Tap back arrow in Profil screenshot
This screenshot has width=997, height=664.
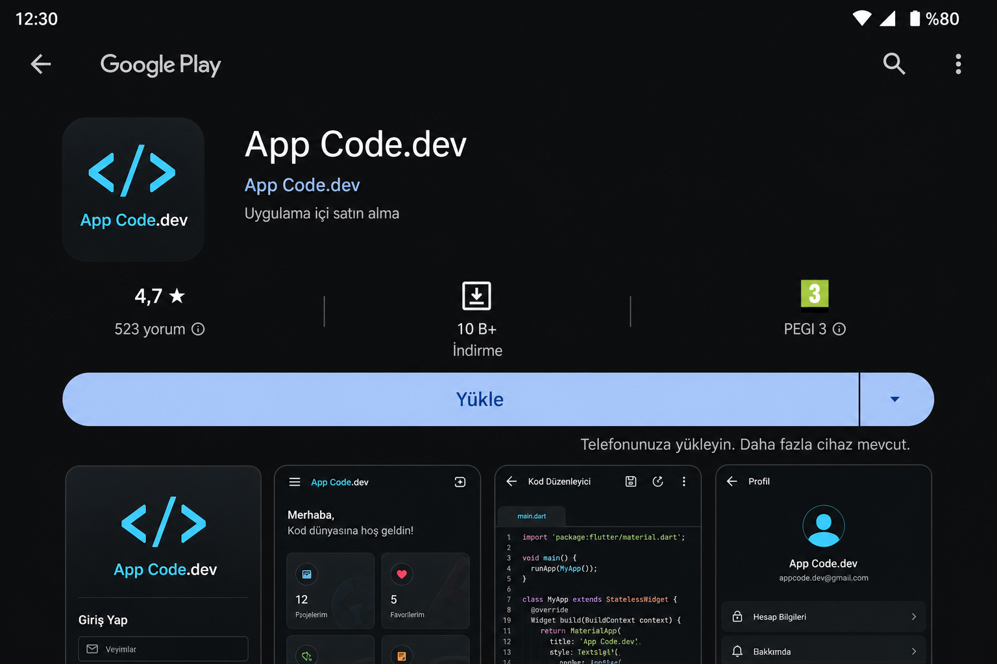(732, 481)
